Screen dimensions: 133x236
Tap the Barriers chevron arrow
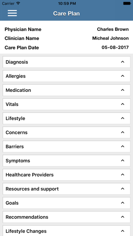pos(122,146)
